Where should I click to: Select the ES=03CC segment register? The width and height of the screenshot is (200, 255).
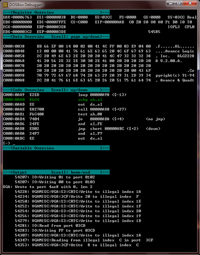click(x=103, y=17)
